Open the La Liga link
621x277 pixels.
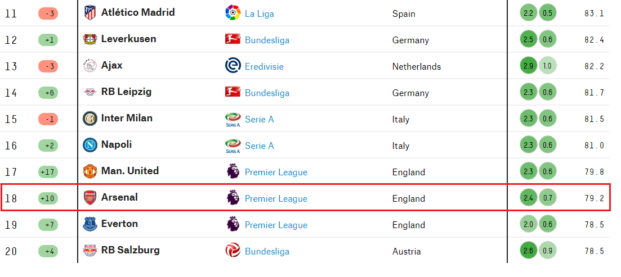click(x=259, y=14)
